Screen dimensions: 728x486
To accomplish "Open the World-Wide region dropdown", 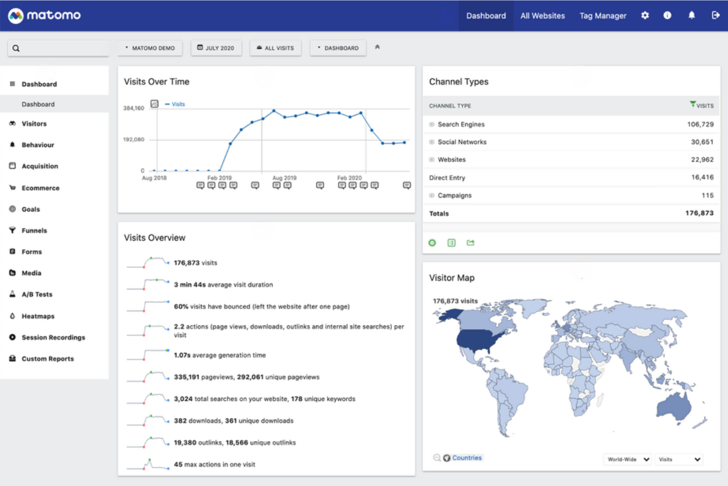I will [x=627, y=459].
